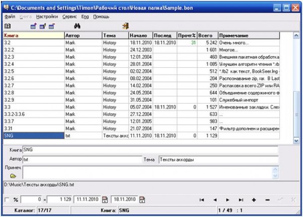
Task: Sort by the Книга column header
Action: pos(34,35)
